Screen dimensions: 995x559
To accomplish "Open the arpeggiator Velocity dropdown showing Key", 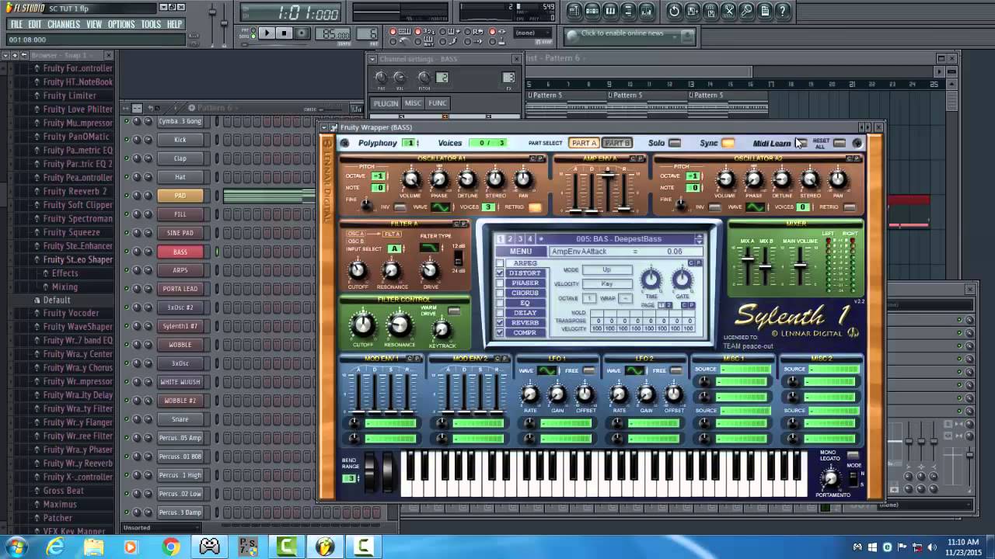I will point(607,284).
